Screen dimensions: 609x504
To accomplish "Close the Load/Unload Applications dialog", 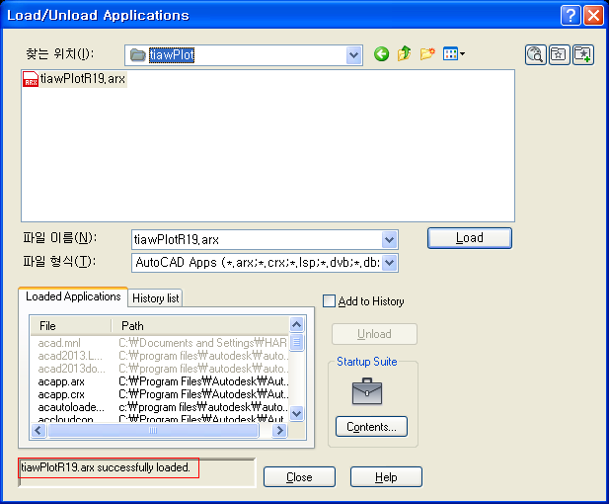I will point(593,16).
